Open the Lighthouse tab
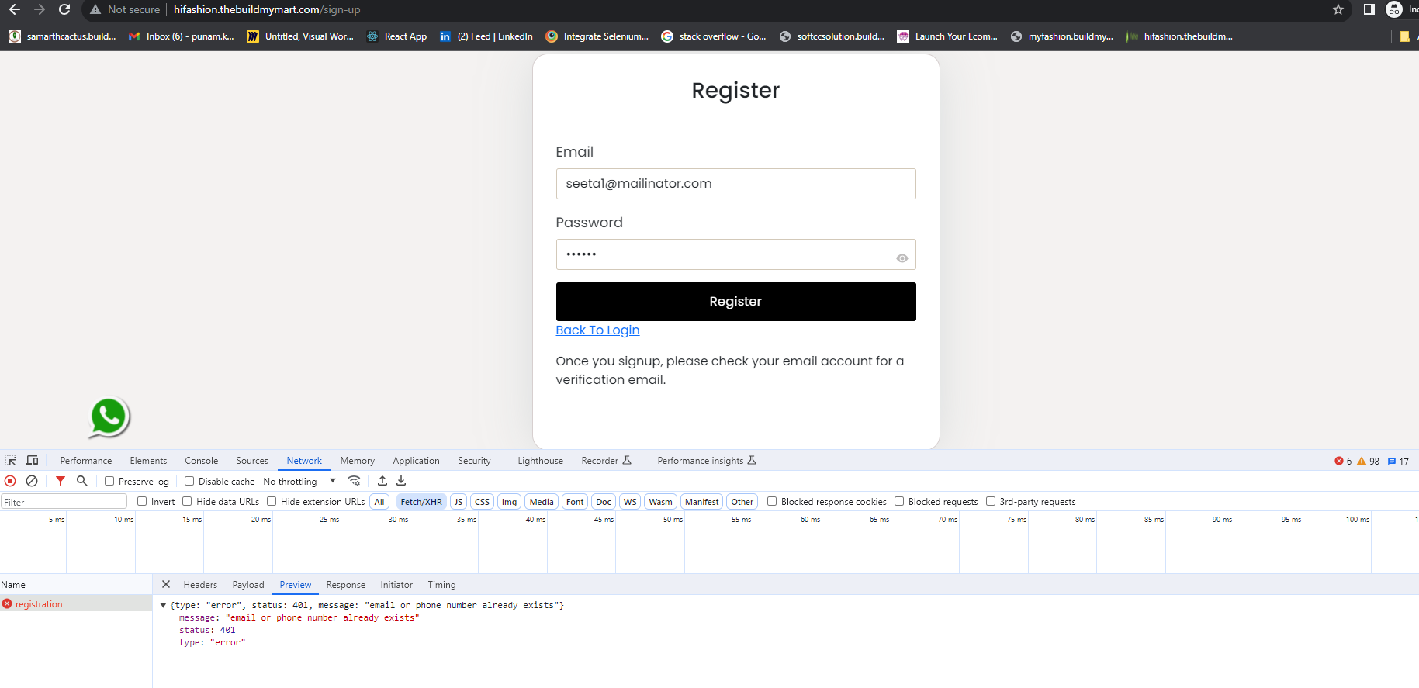The height and width of the screenshot is (688, 1419). tap(541, 461)
